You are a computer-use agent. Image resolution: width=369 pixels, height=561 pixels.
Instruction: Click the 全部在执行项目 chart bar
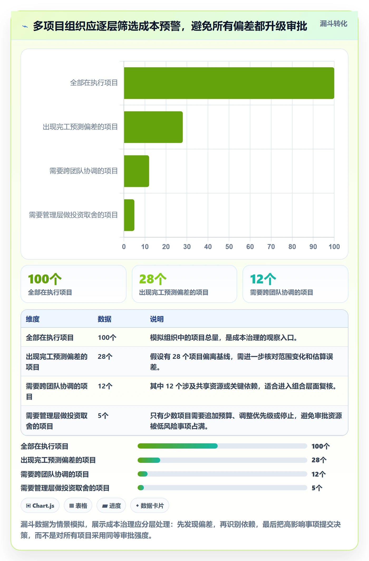point(229,83)
